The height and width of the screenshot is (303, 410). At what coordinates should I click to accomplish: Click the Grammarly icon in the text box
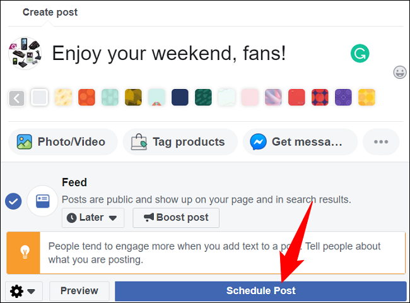coord(360,54)
